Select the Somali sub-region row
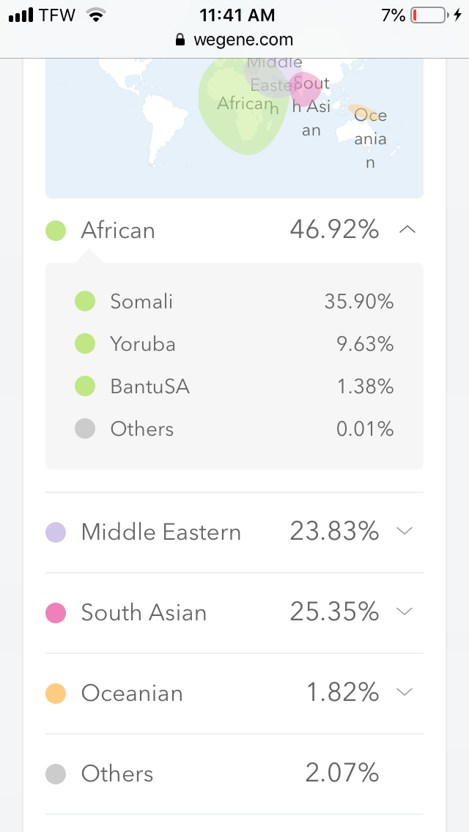The image size is (469, 832). tap(234, 301)
